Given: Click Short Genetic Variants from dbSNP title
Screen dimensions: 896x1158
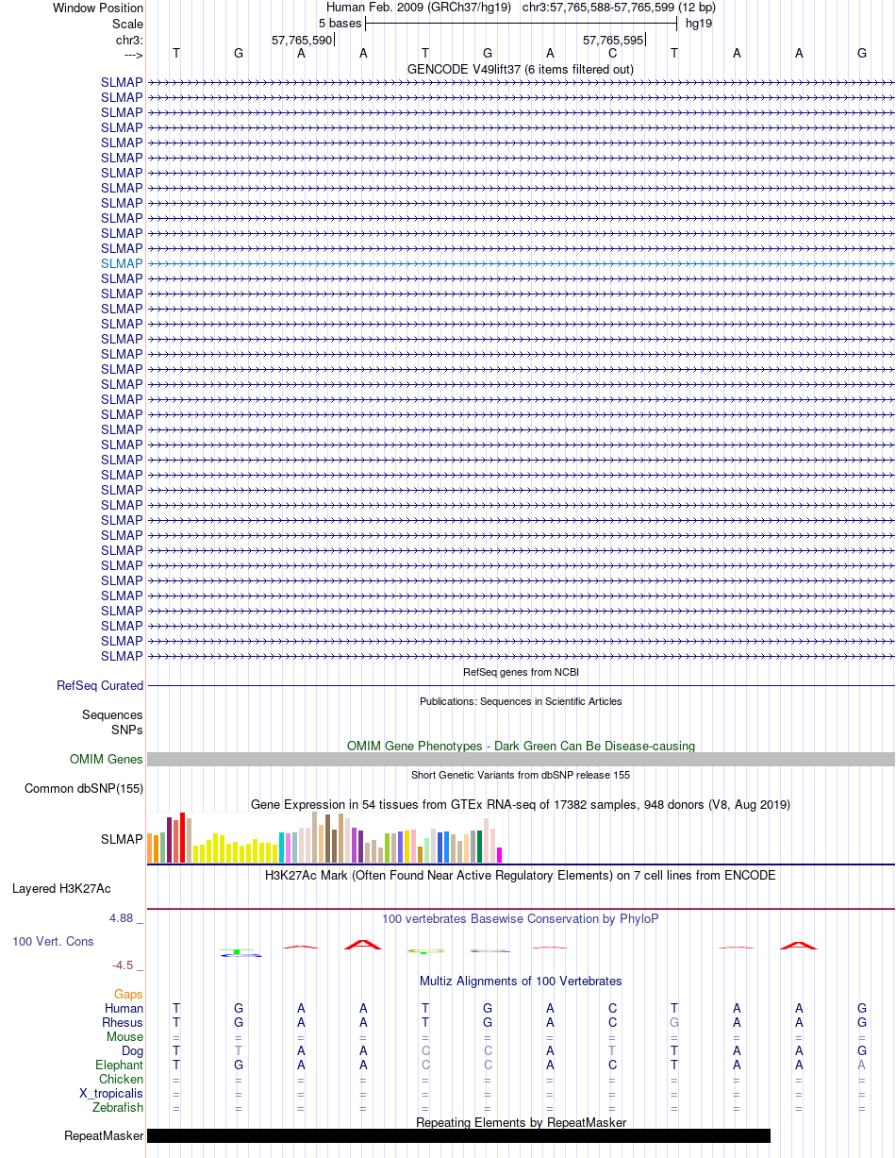Looking at the screenshot, I should coord(521,775).
